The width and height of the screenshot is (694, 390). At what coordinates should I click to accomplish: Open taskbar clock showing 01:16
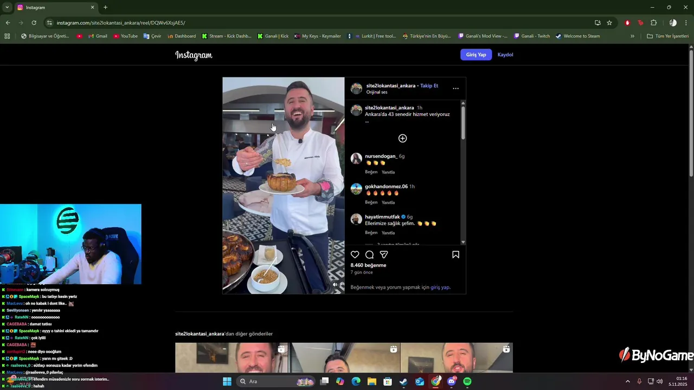pyautogui.click(x=678, y=381)
